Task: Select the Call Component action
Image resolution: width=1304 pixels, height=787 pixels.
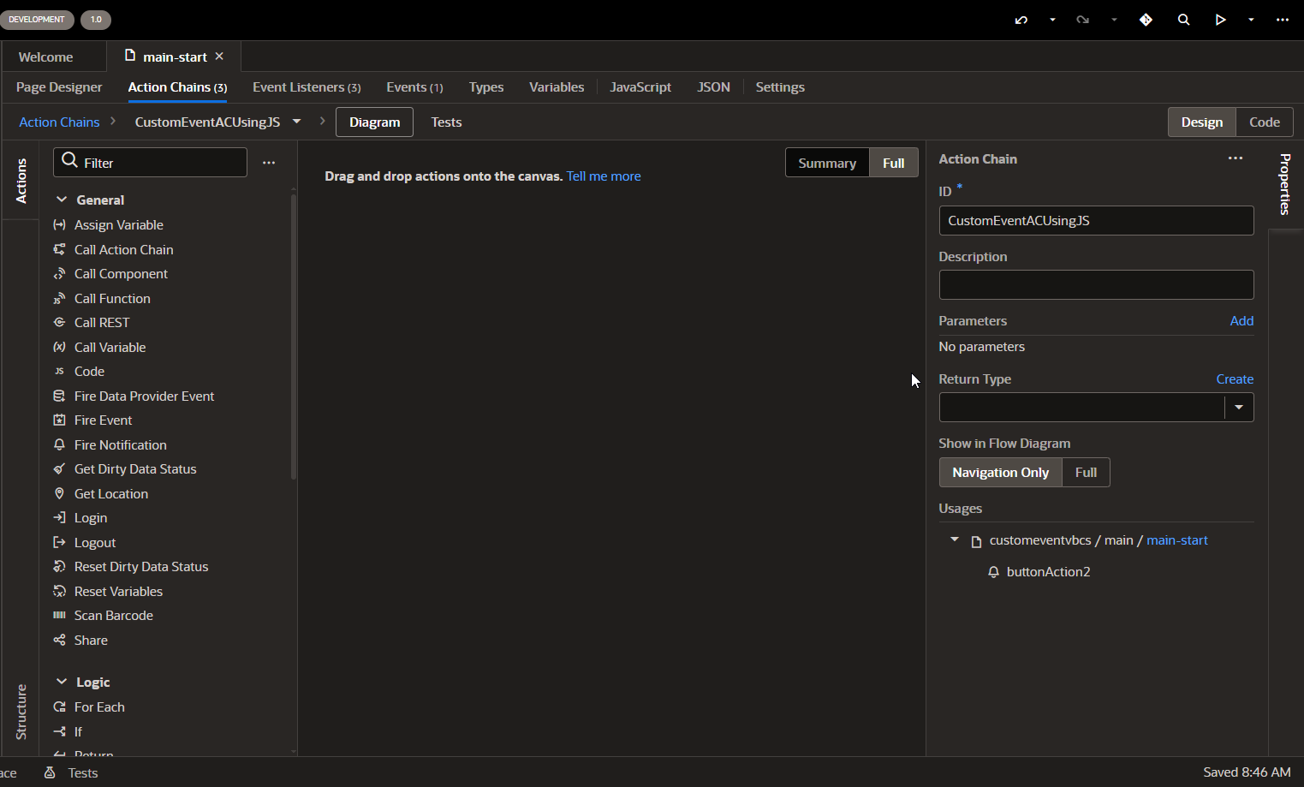Action: click(121, 274)
